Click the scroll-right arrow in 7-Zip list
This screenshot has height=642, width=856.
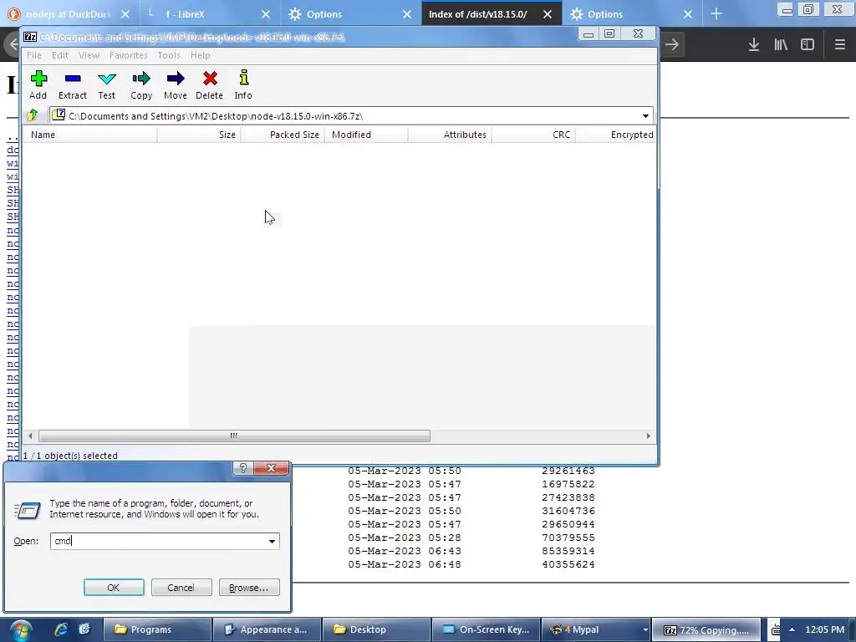(x=648, y=436)
